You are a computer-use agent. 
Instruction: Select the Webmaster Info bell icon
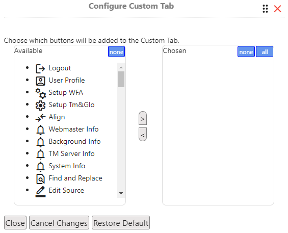coord(40,130)
